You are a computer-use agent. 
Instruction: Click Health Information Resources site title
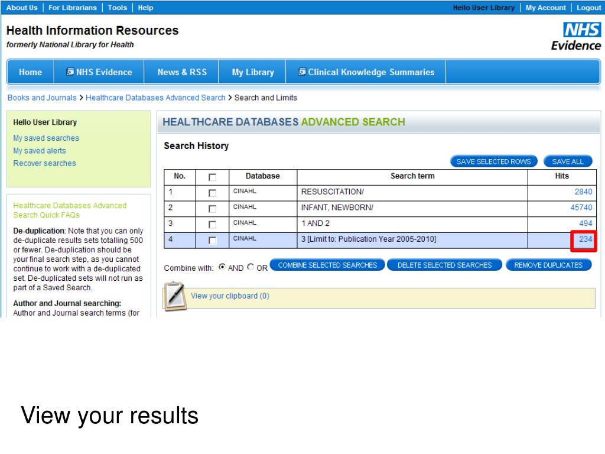pyautogui.click(x=93, y=31)
